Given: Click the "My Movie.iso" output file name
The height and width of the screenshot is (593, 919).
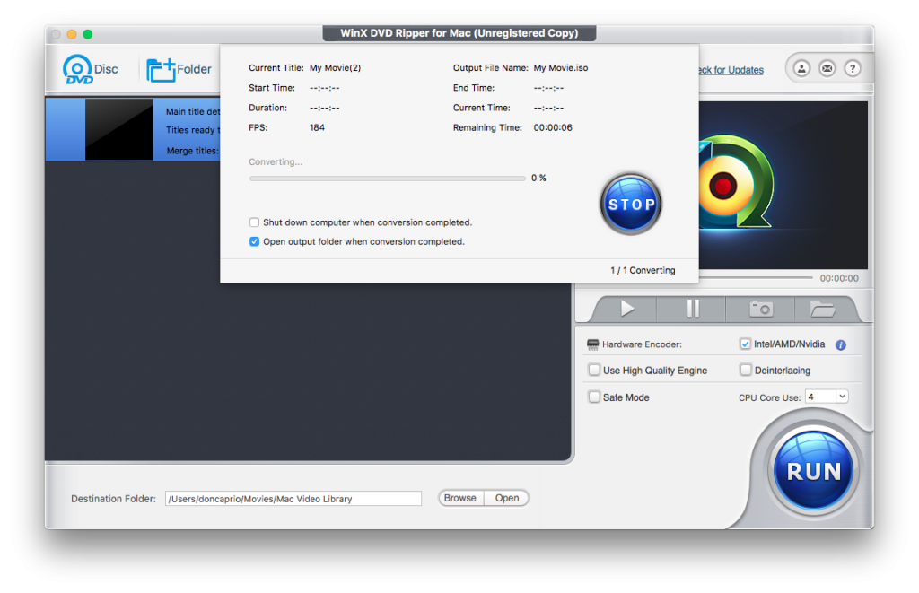Looking at the screenshot, I should 560,68.
